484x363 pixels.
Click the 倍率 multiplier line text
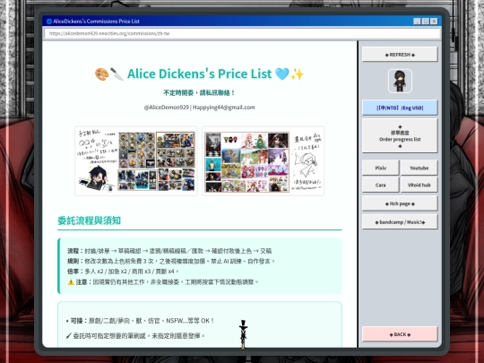123,272
